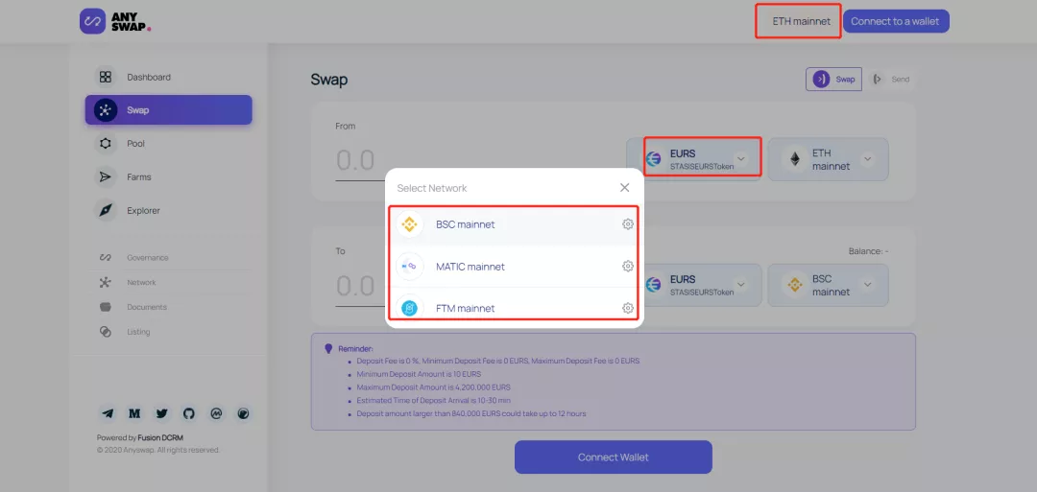
Task: Click the gear icon for MATIC mainnet
Action: (x=628, y=267)
